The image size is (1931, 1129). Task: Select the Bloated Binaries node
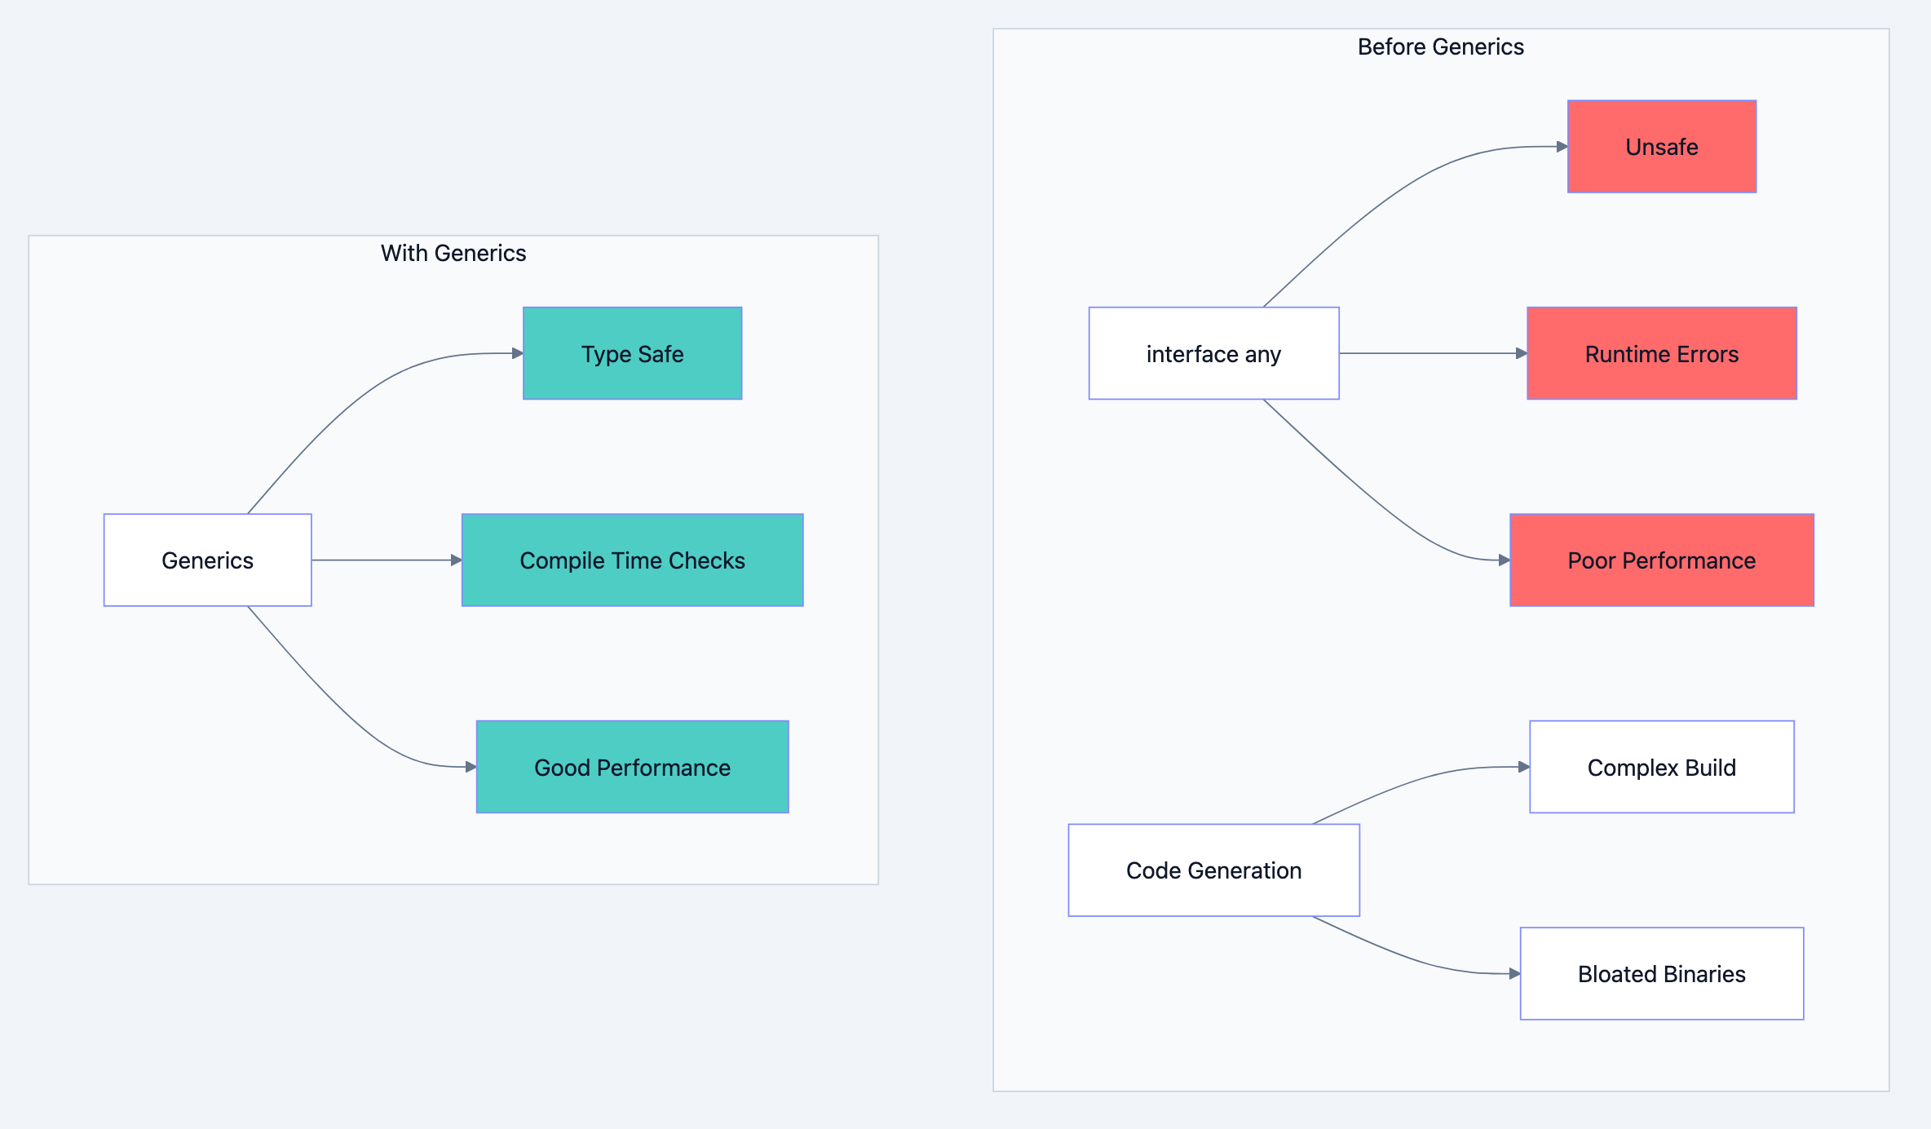(1661, 973)
